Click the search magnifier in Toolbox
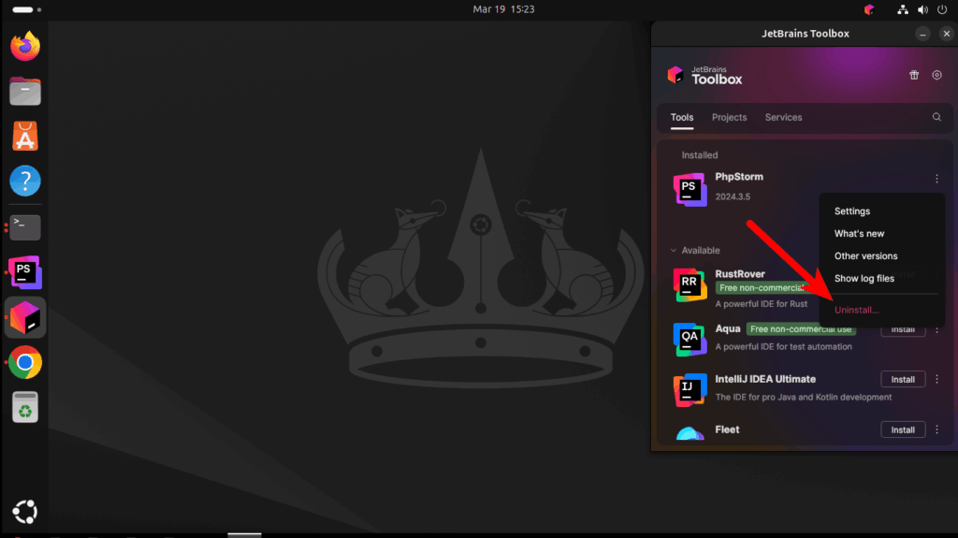 [936, 117]
